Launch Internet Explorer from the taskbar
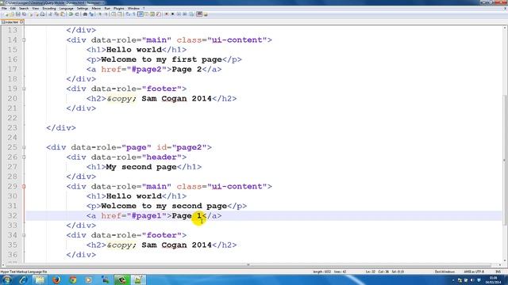This screenshot has height=285, width=508. coord(23,279)
